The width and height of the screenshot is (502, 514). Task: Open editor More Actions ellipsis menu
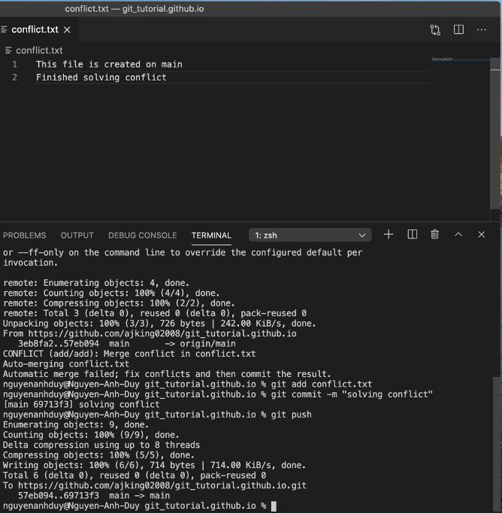pyautogui.click(x=481, y=30)
